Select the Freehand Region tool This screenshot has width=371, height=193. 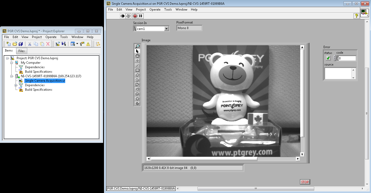[137, 94]
